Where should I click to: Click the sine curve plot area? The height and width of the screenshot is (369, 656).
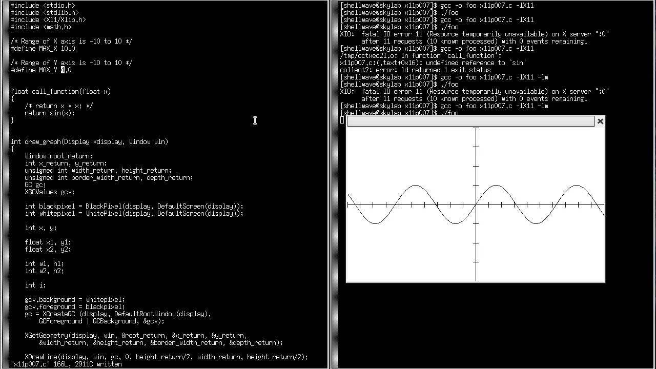coord(476,204)
